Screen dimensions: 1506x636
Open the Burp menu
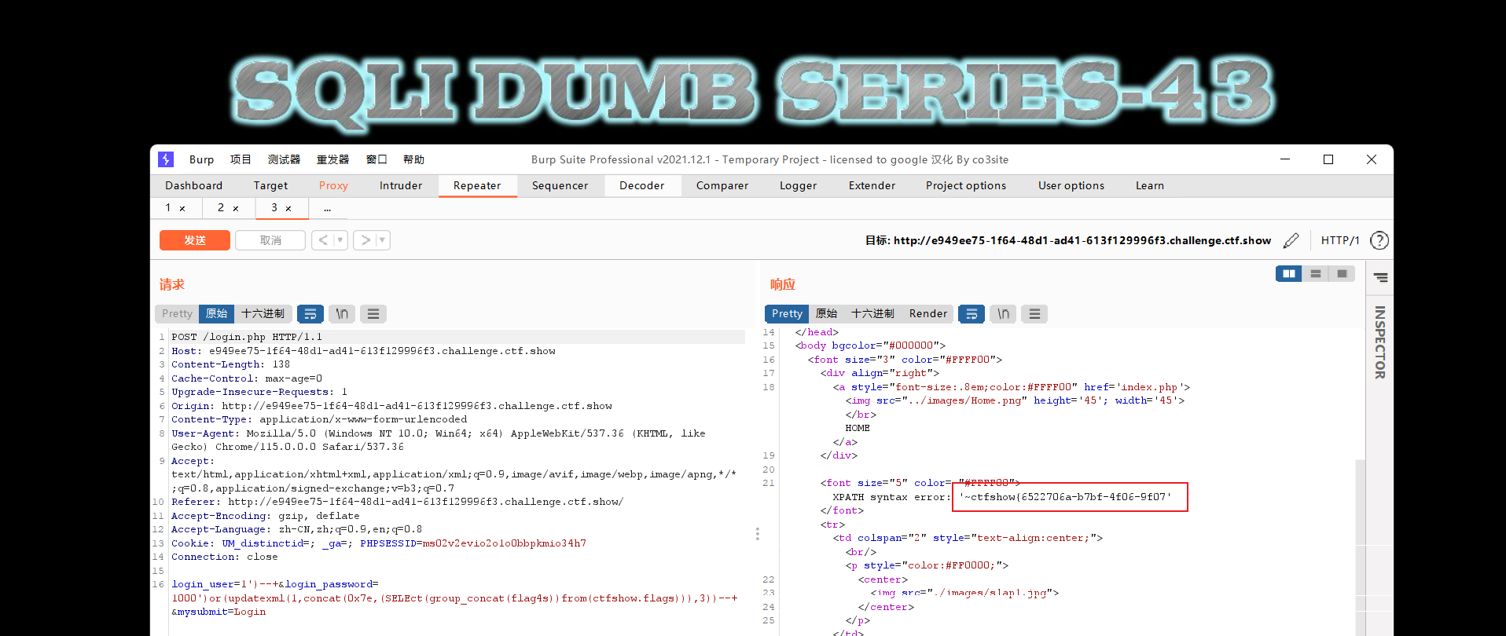coord(201,159)
